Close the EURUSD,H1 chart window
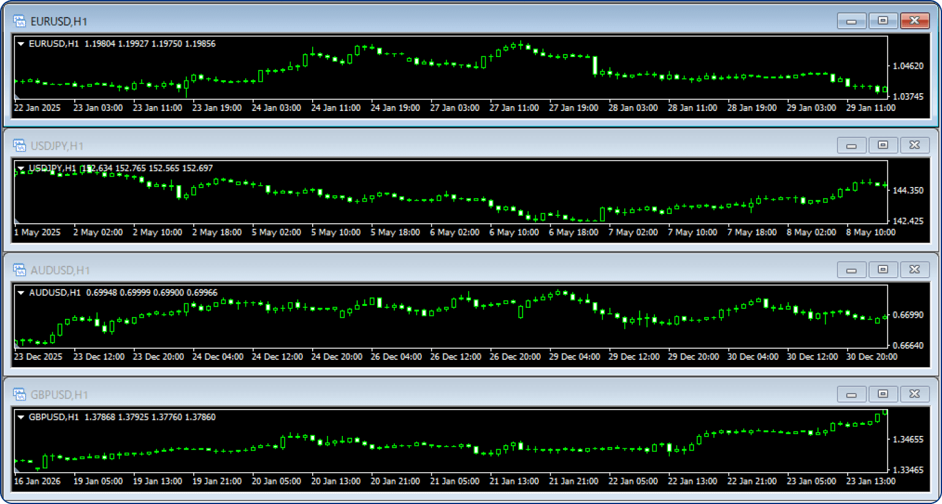 point(914,21)
